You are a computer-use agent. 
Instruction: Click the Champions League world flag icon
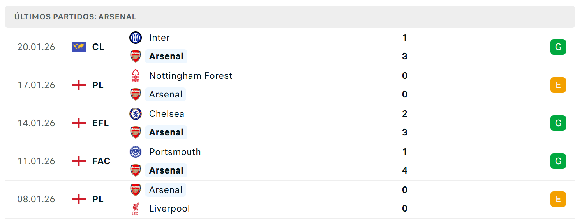[x=79, y=47]
